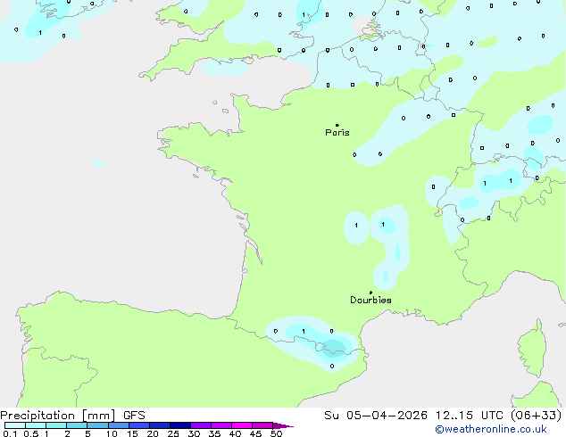Select the Dourbies location dot marker
Image resolution: width=566 pixels, height=437 pixels.
370,293
